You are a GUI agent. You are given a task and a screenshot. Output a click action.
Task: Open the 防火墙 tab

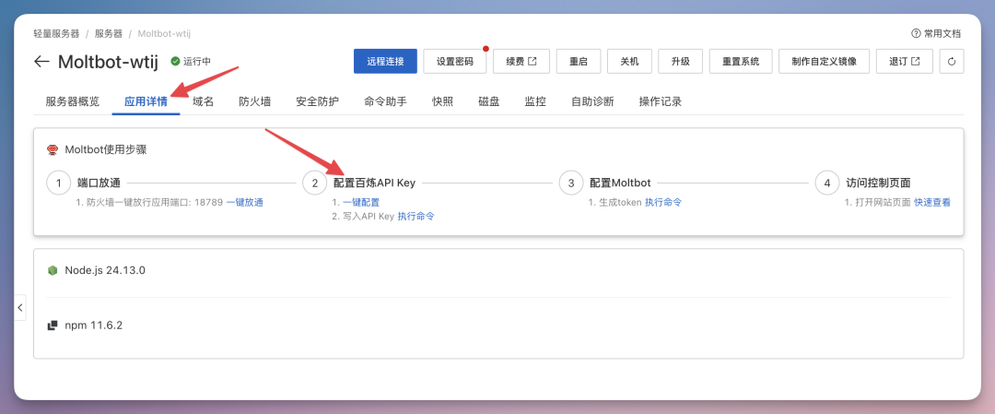click(254, 101)
